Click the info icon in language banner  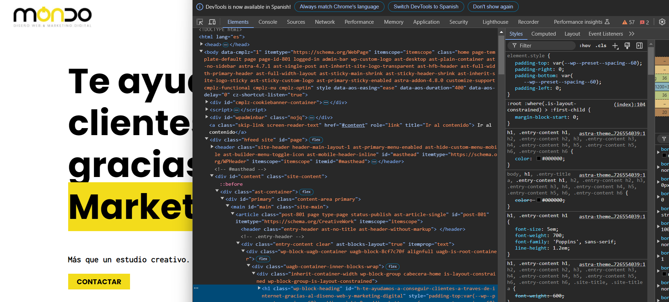pyautogui.click(x=200, y=7)
